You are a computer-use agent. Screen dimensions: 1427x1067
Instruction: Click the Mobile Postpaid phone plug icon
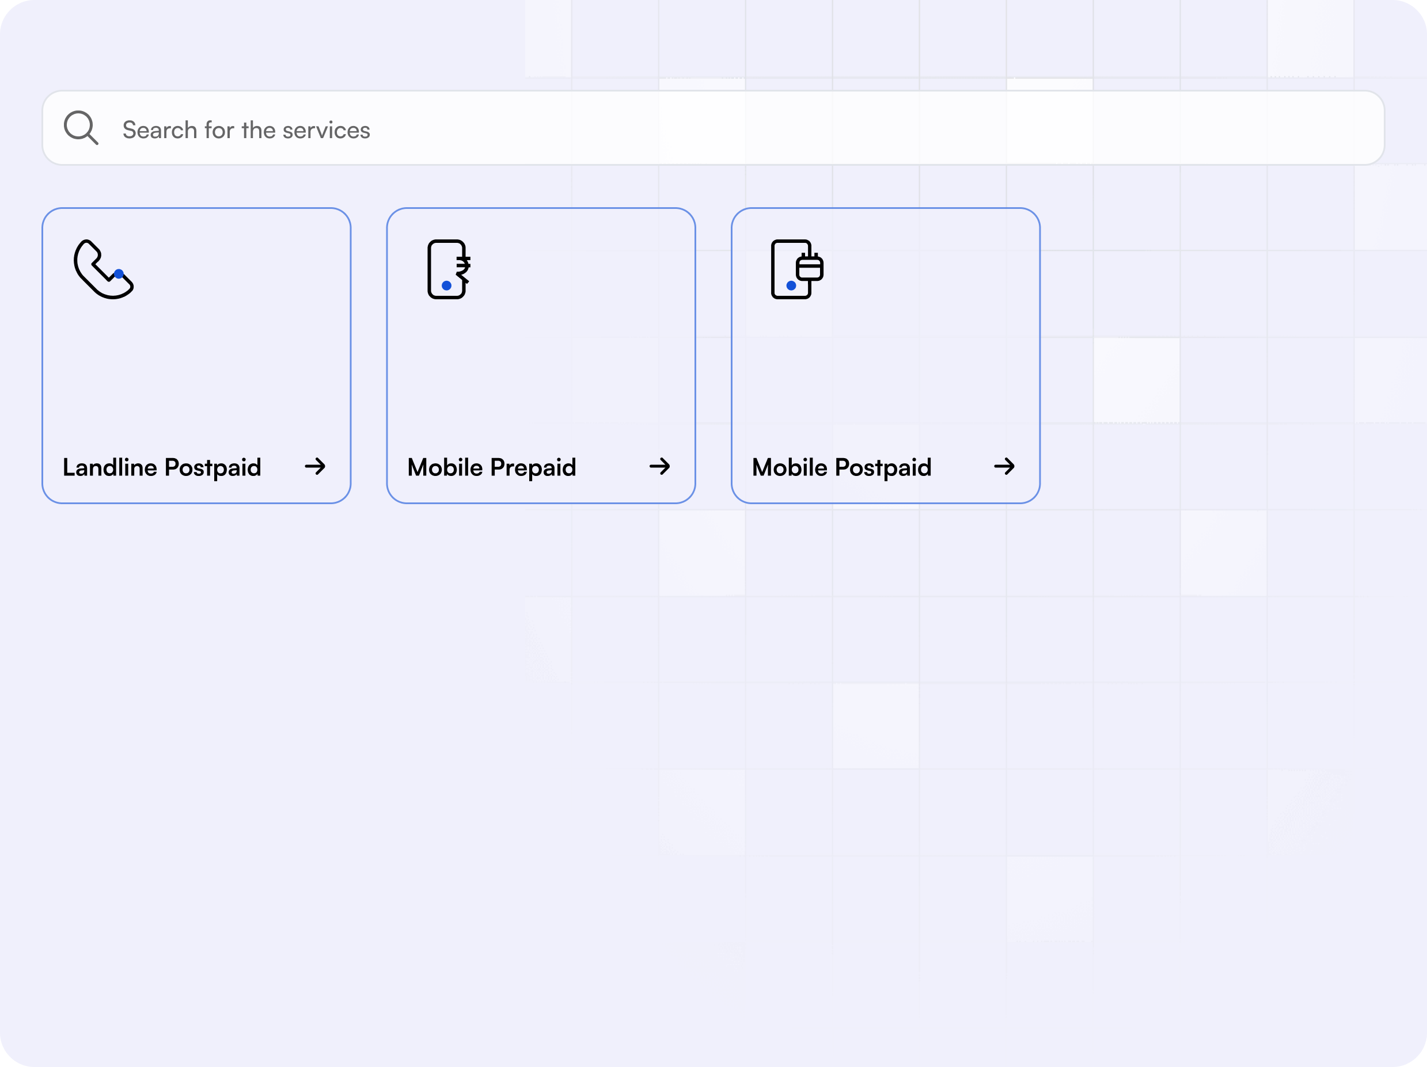tap(798, 269)
